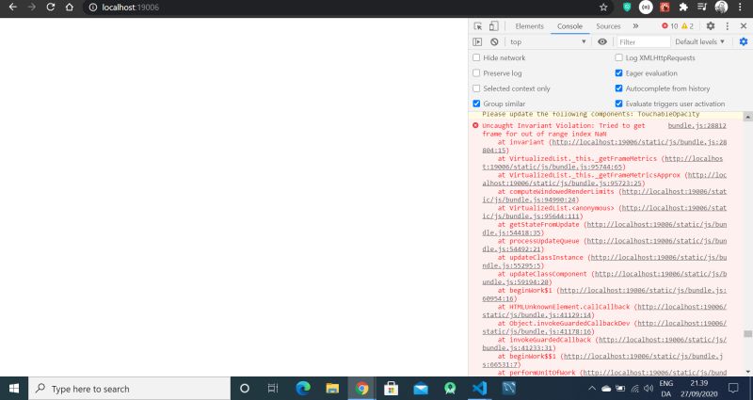
Task: Open the browser home page
Action: click(x=69, y=8)
